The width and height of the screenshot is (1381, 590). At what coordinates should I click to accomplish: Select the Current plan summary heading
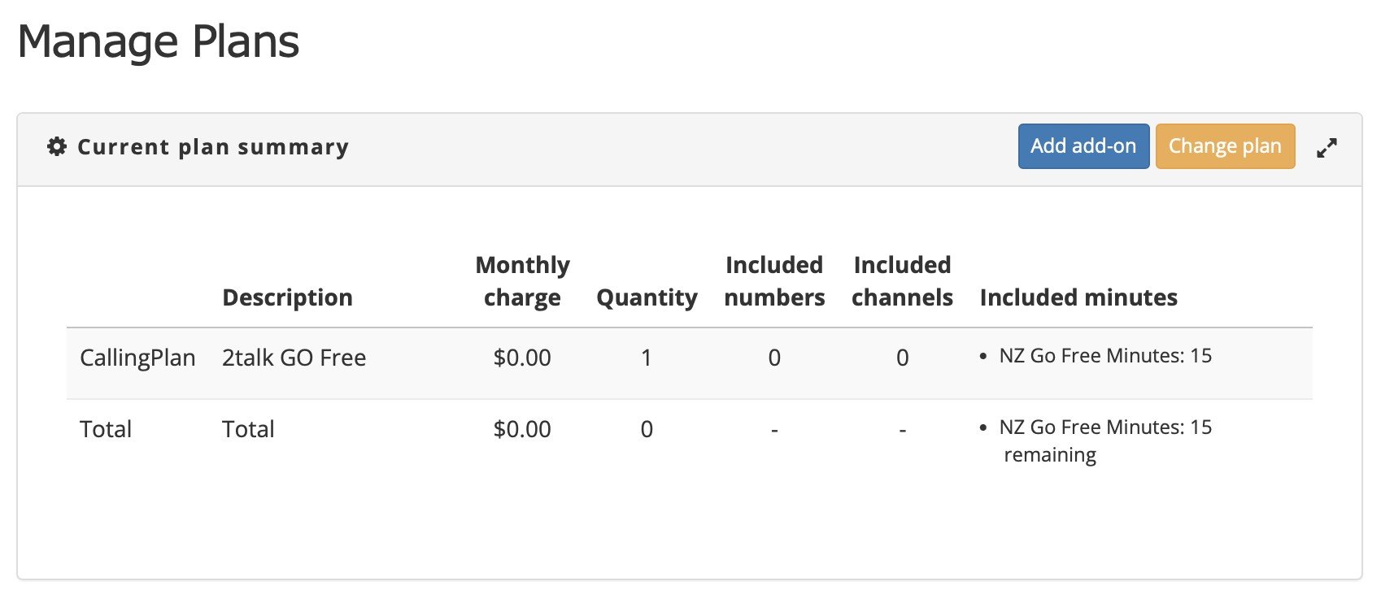(213, 147)
